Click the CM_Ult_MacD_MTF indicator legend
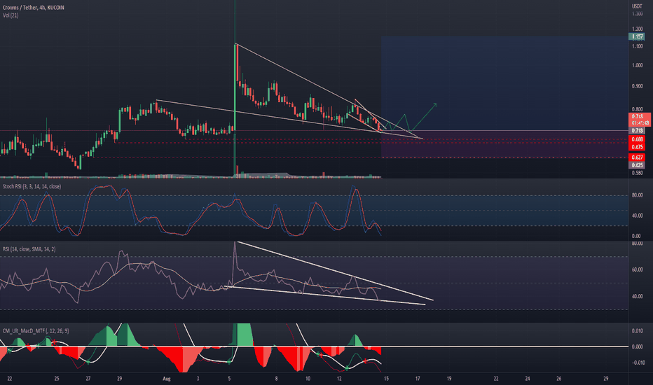 36,330
